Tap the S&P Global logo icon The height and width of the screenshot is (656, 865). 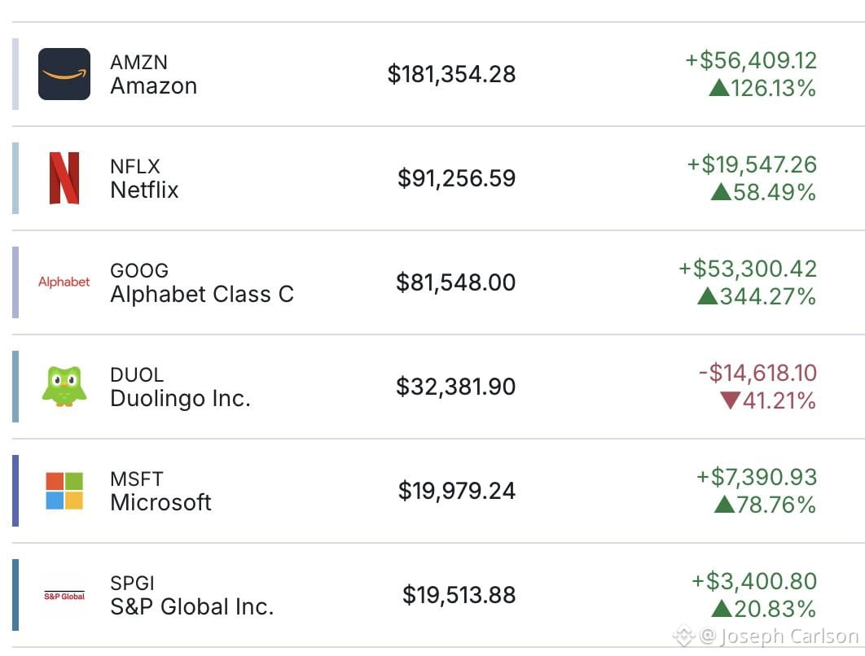(64, 595)
